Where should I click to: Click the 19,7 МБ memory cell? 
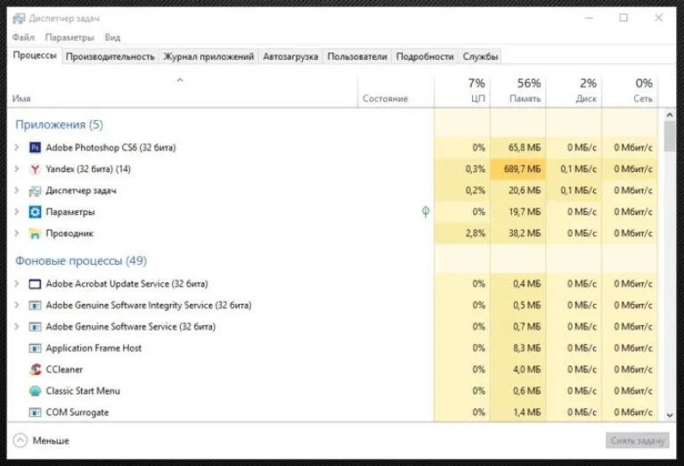pyautogui.click(x=517, y=212)
